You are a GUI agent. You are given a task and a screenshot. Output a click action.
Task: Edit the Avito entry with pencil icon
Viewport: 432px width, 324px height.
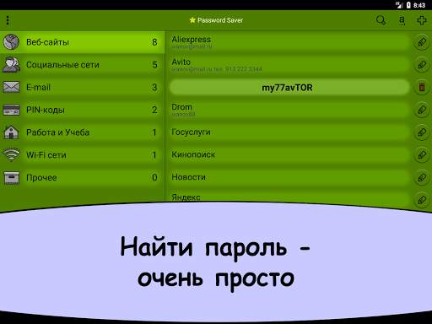(x=422, y=65)
